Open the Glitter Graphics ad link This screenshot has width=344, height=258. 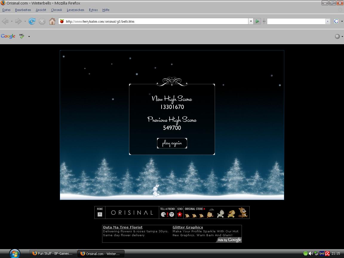pyautogui.click(x=188, y=227)
